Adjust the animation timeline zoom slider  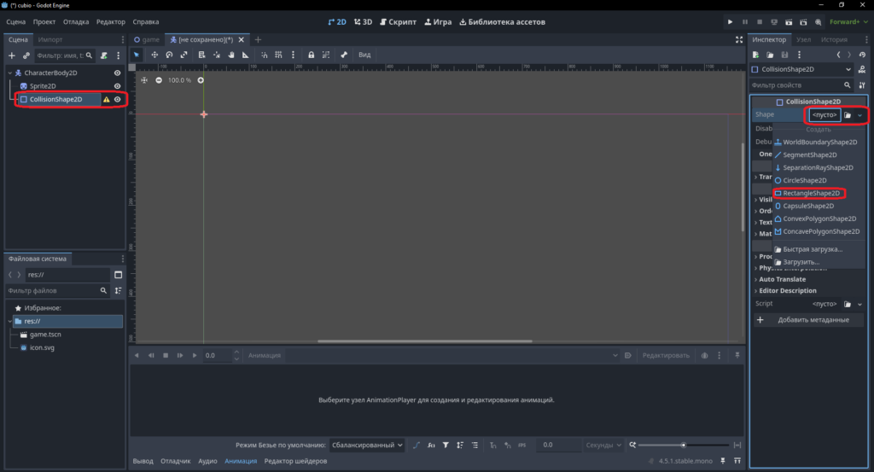pos(684,446)
